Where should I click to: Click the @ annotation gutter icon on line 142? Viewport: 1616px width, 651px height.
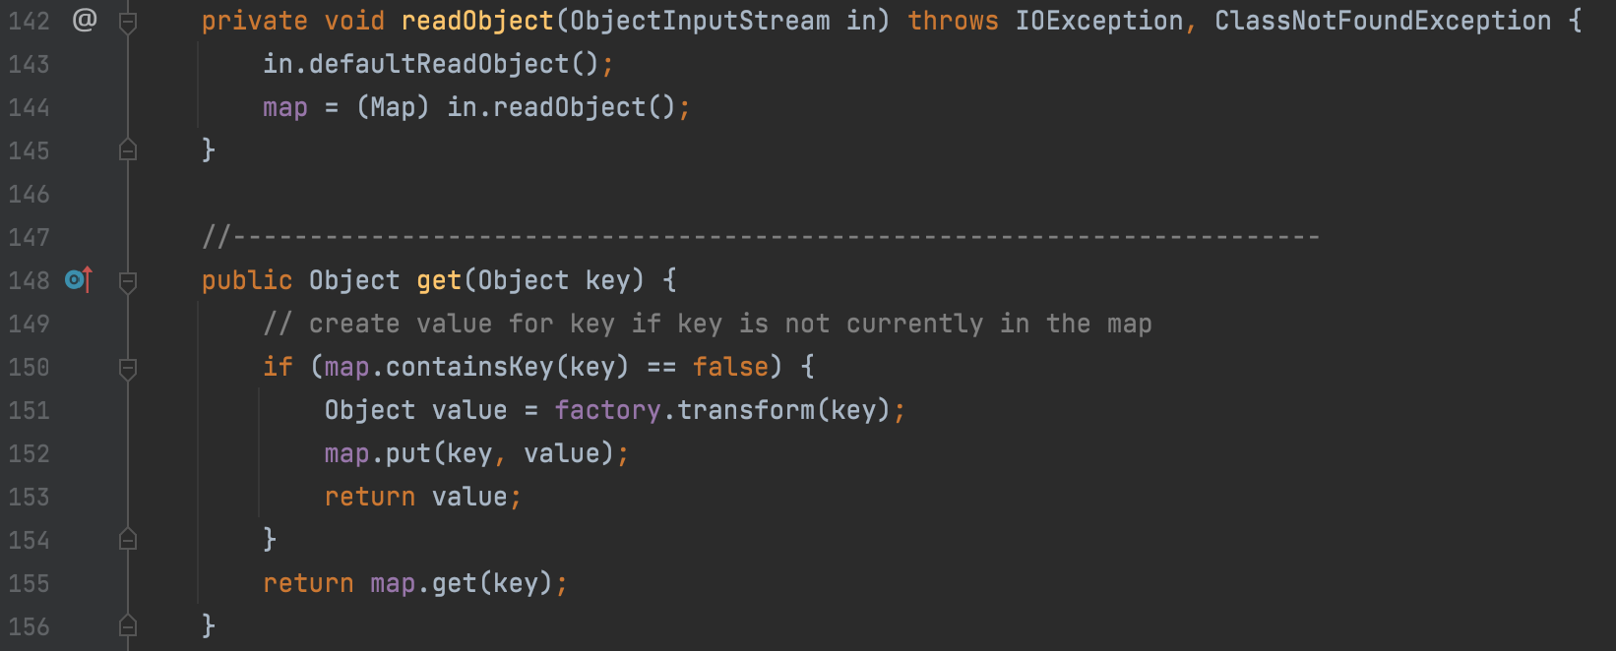85,20
